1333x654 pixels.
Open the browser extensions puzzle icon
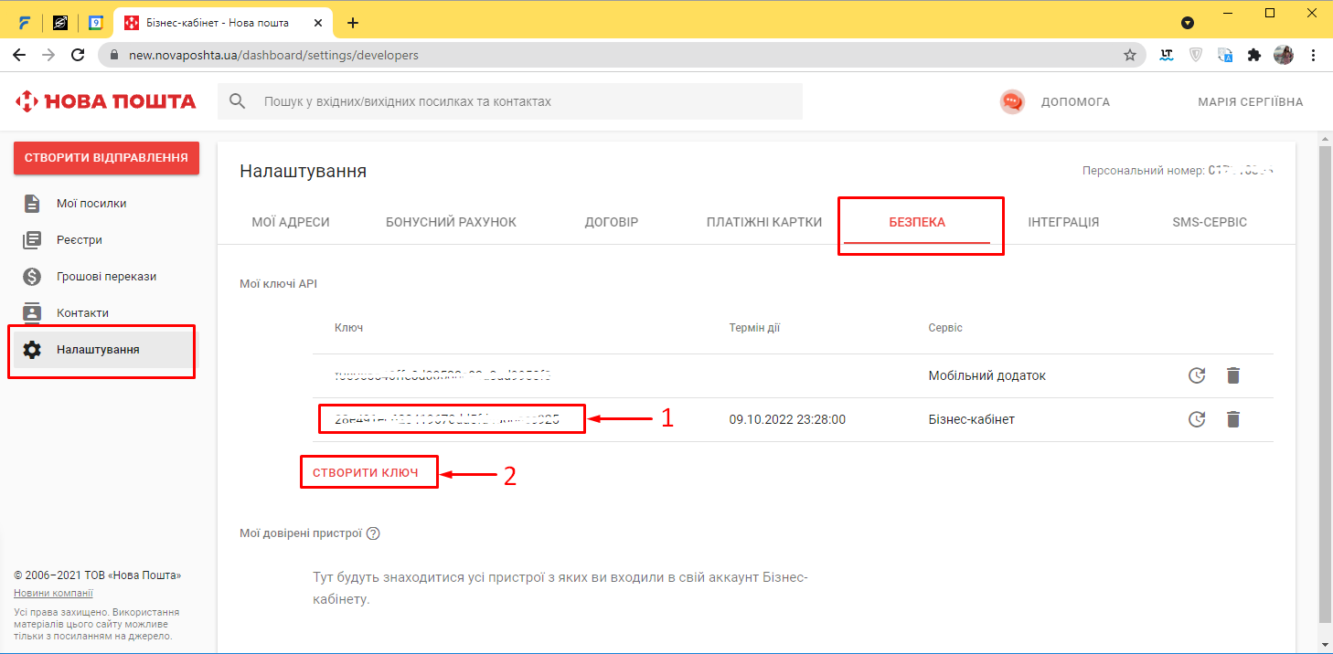tap(1254, 55)
